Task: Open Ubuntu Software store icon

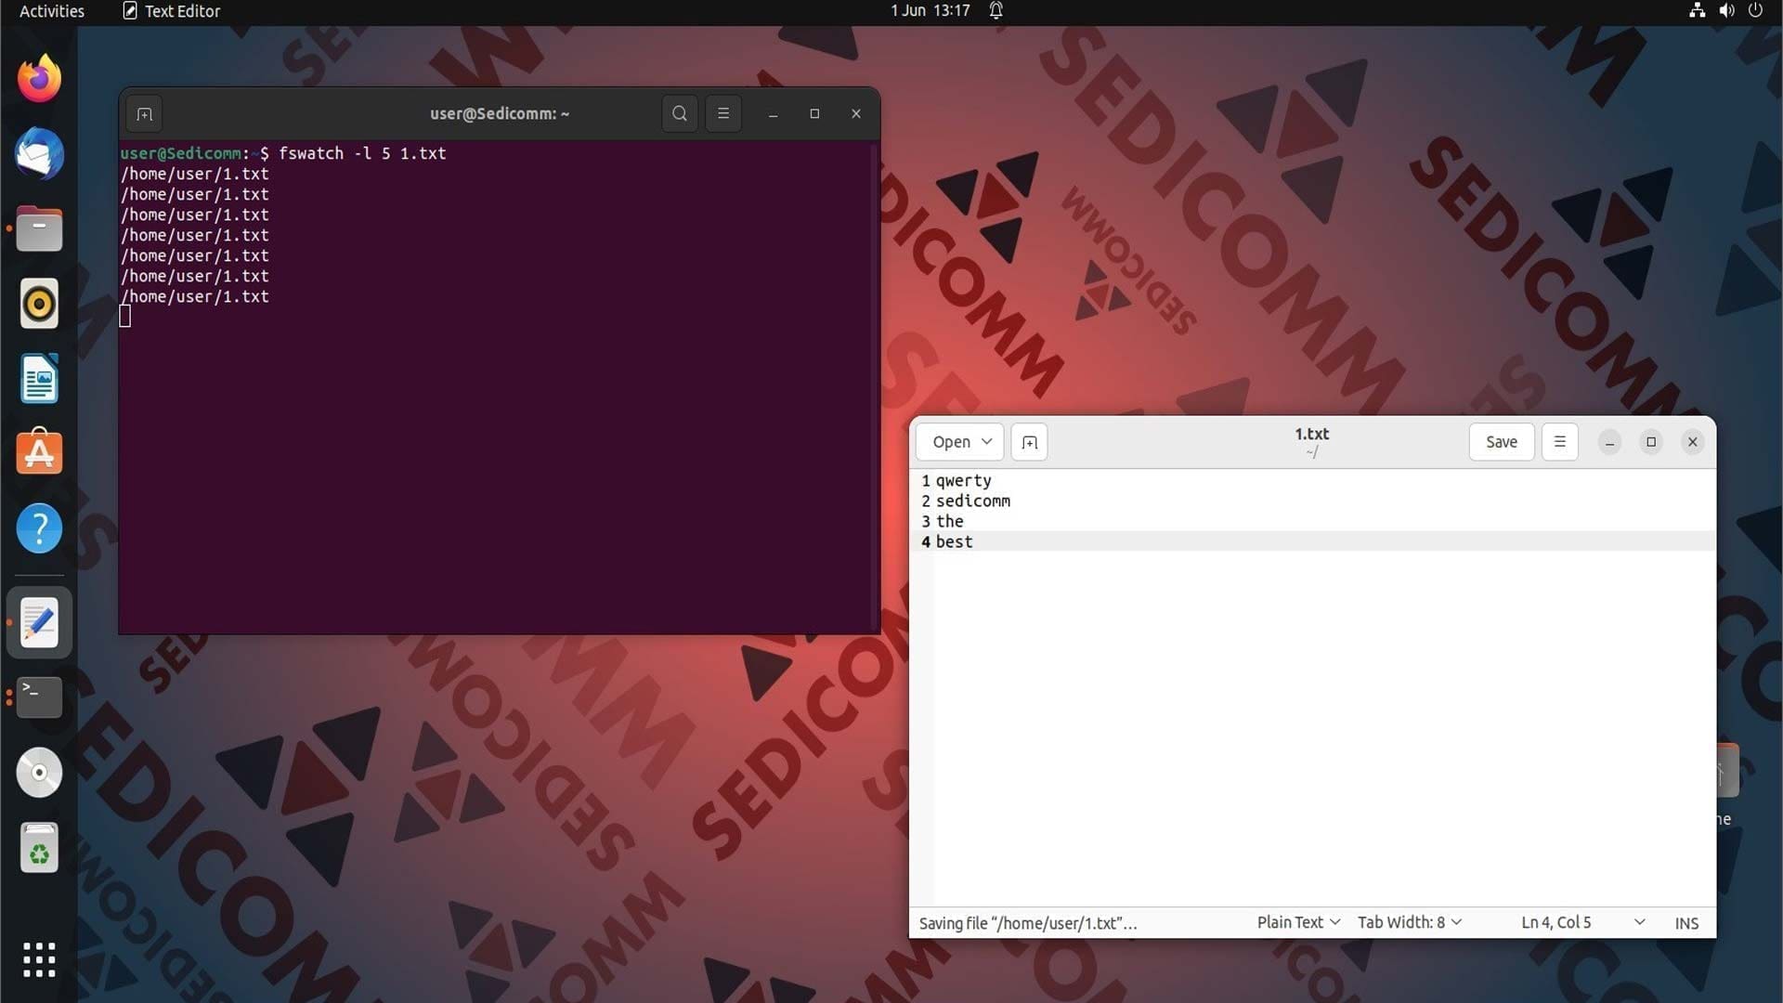Action: [x=39, y=453]
